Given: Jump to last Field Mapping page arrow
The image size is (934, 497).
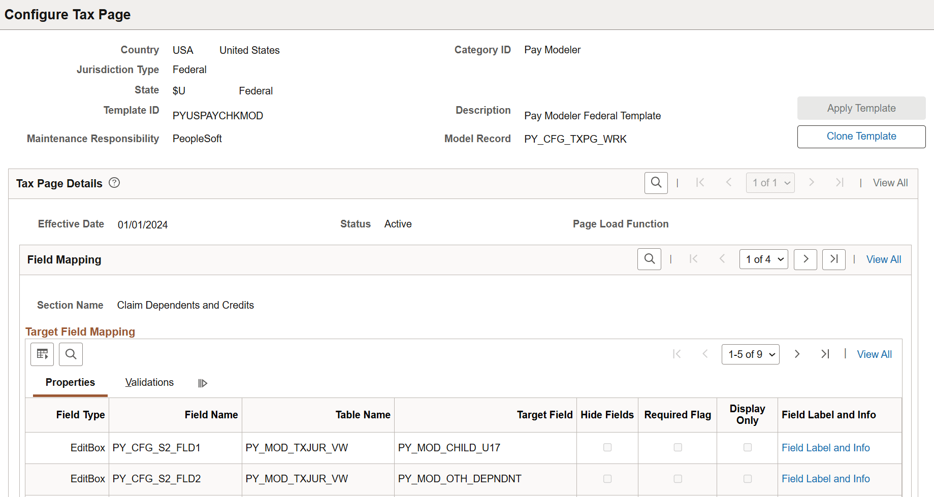Looking at the screenshot, I should point(833,259).
